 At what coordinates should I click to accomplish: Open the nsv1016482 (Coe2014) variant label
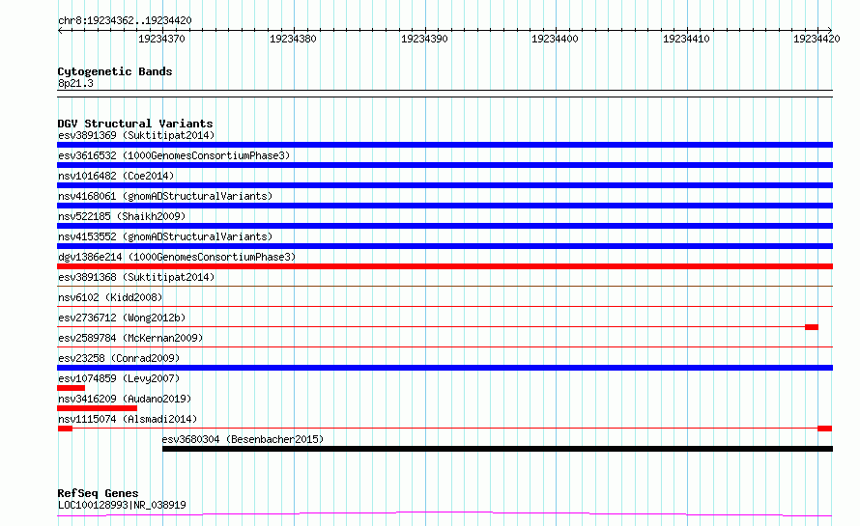pyautogui.click(x=116, y=176)
